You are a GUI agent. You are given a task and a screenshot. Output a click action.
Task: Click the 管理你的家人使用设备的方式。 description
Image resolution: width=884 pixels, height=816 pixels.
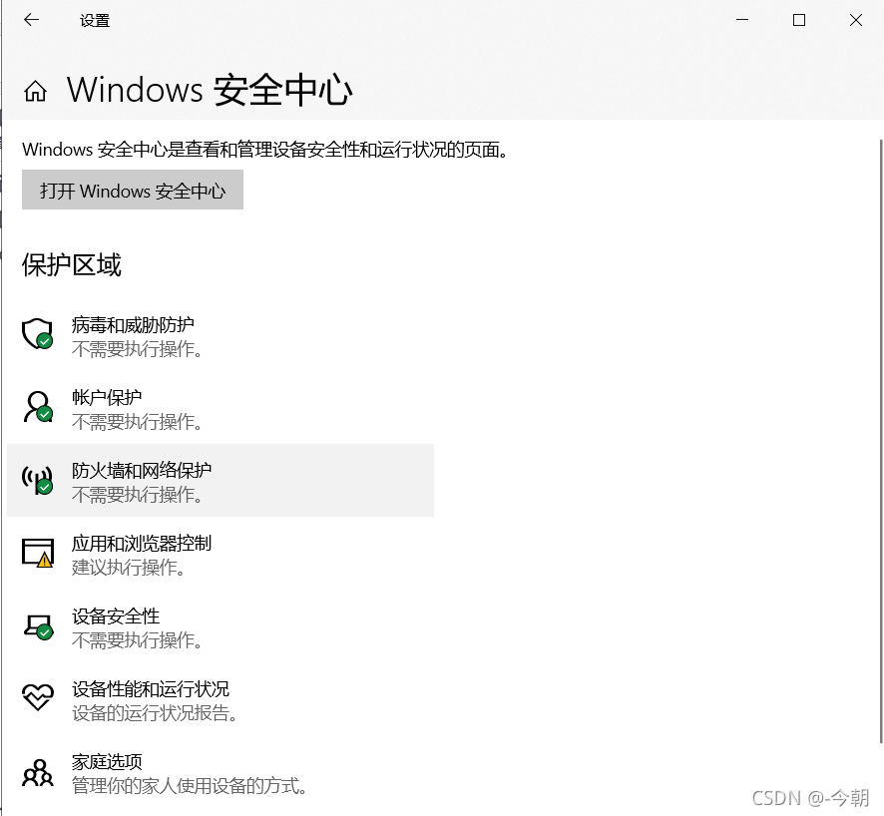(190, 785)
